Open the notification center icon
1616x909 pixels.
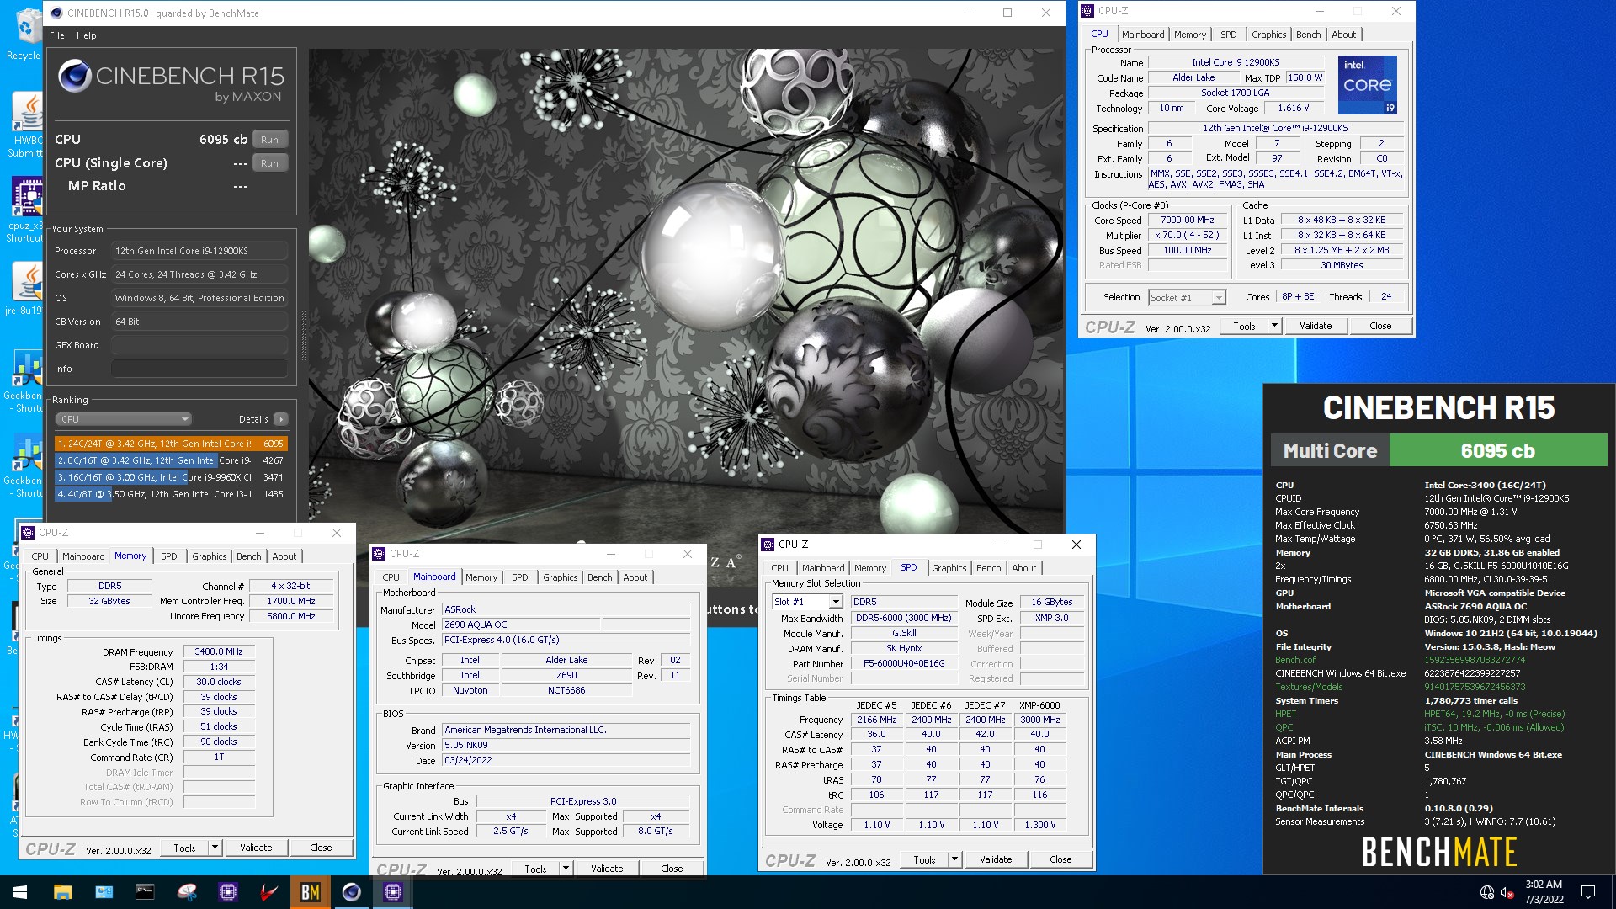[1588, 892]
